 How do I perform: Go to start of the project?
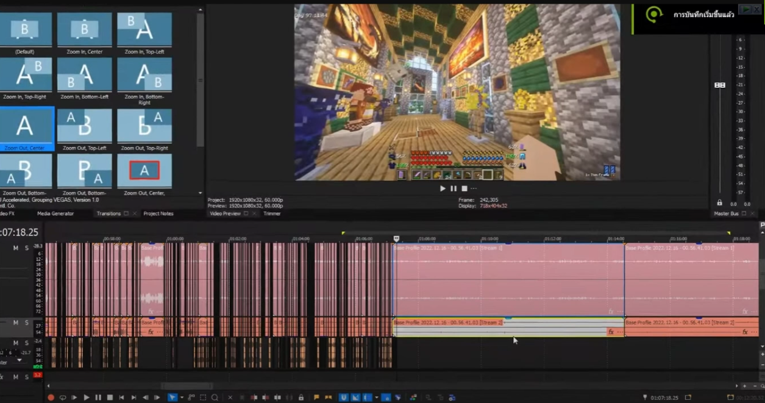(121, 398)
